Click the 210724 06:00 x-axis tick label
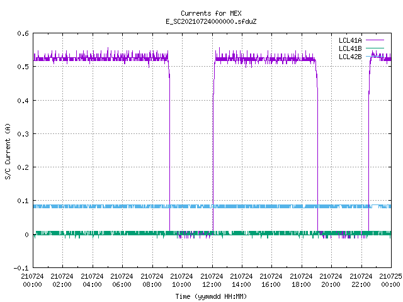 click(x=122, y=281)
